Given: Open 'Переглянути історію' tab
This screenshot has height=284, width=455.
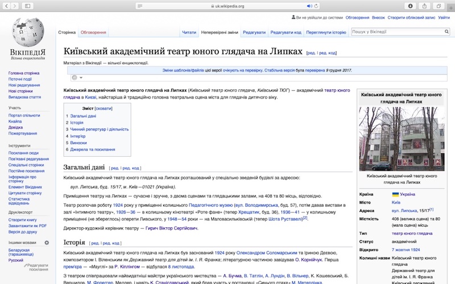Looking at the screenshot, I should 326,32.
